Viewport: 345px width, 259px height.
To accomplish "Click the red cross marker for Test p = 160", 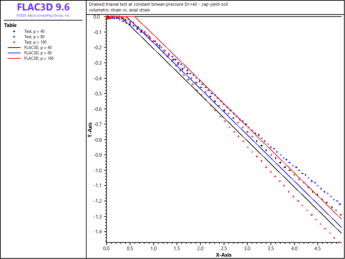I will pyautogui.click(x=14, y=42).
